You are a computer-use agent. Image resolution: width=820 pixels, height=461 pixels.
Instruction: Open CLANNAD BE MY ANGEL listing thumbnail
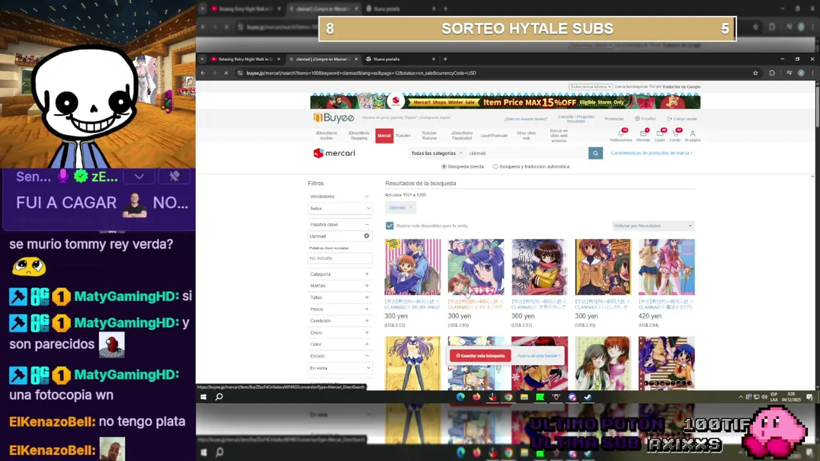point(413,267)
